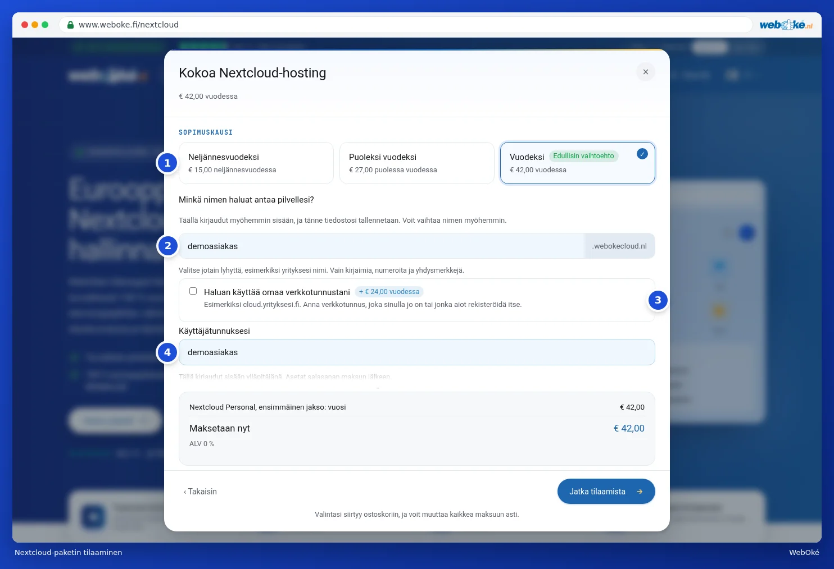Edit the cloud name field containing demoasiakas

tap(382, 246)
